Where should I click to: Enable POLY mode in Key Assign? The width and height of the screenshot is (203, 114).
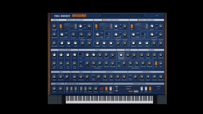click(81, 89)
